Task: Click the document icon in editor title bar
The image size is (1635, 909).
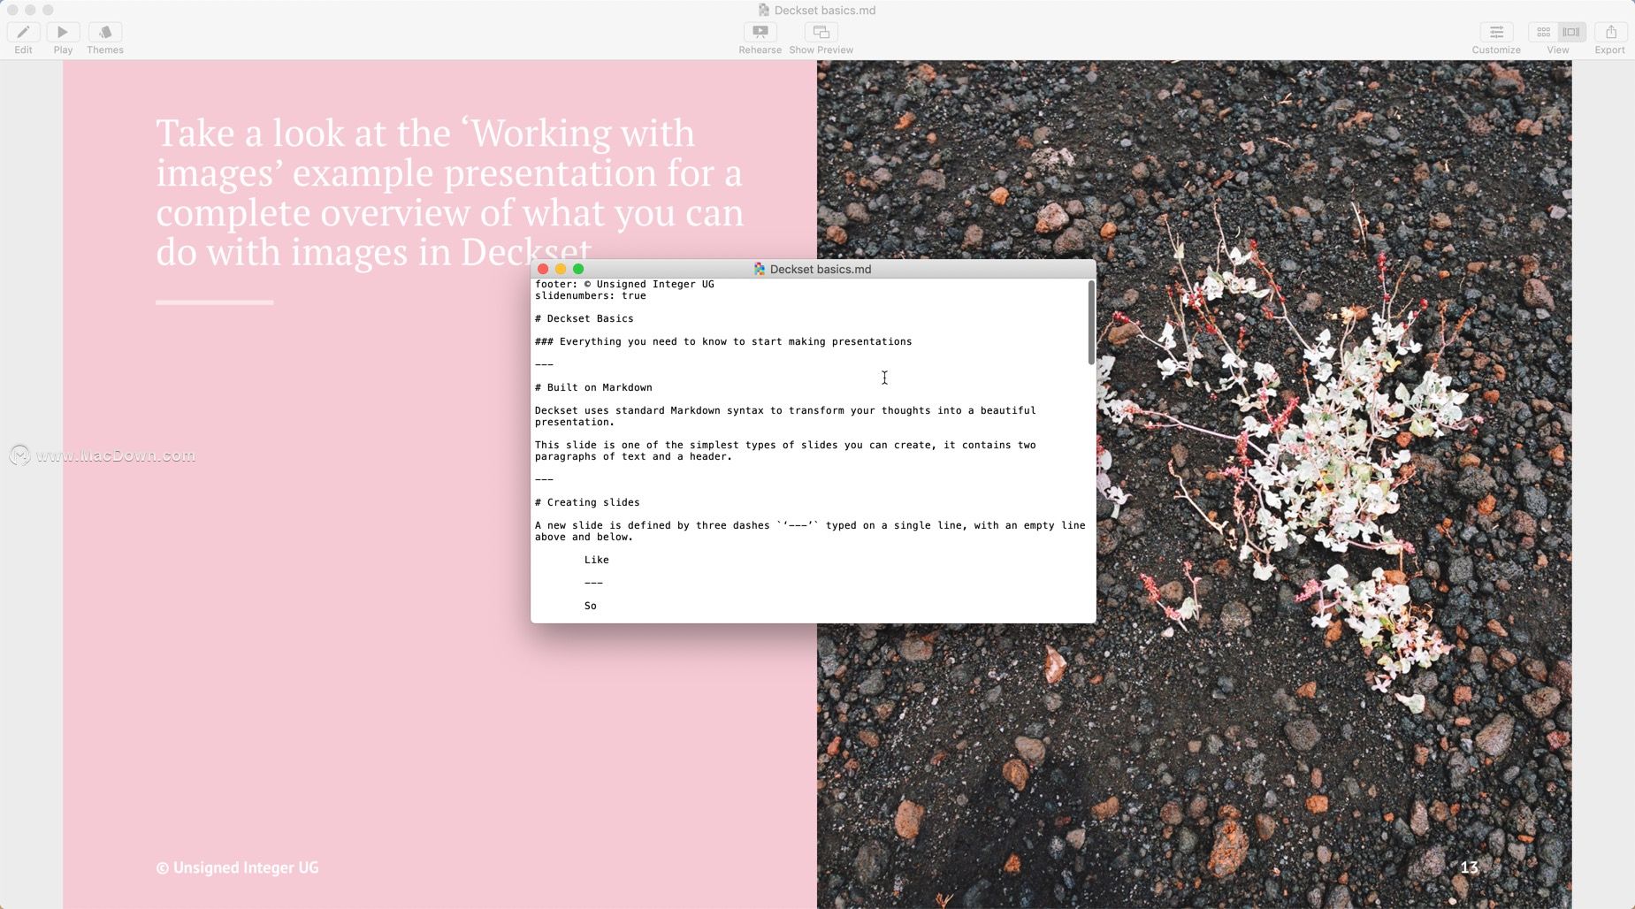Action: [759, 269]
